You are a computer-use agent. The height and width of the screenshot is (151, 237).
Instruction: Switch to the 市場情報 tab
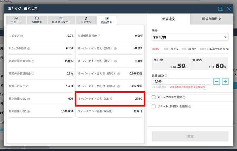click(37, 20)
